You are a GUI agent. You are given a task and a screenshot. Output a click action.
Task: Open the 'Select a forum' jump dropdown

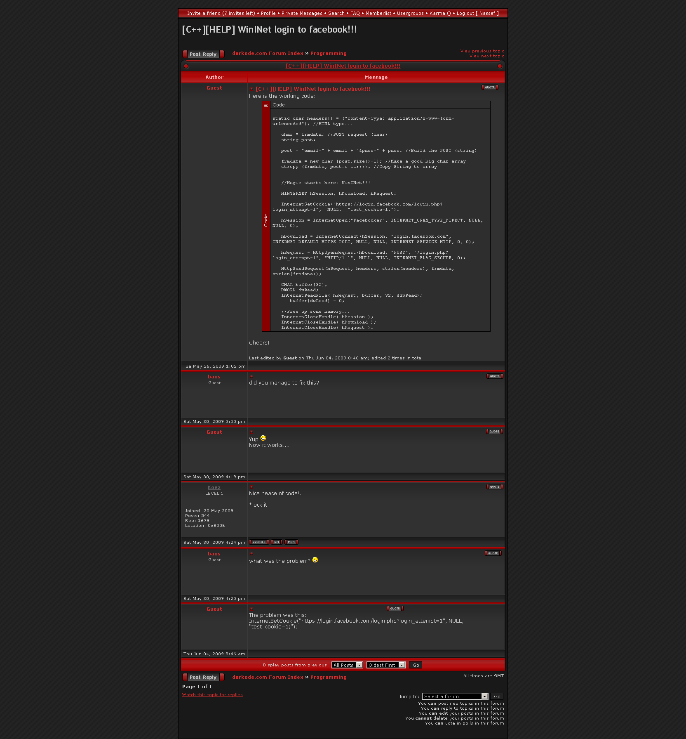tap(455, 697)
